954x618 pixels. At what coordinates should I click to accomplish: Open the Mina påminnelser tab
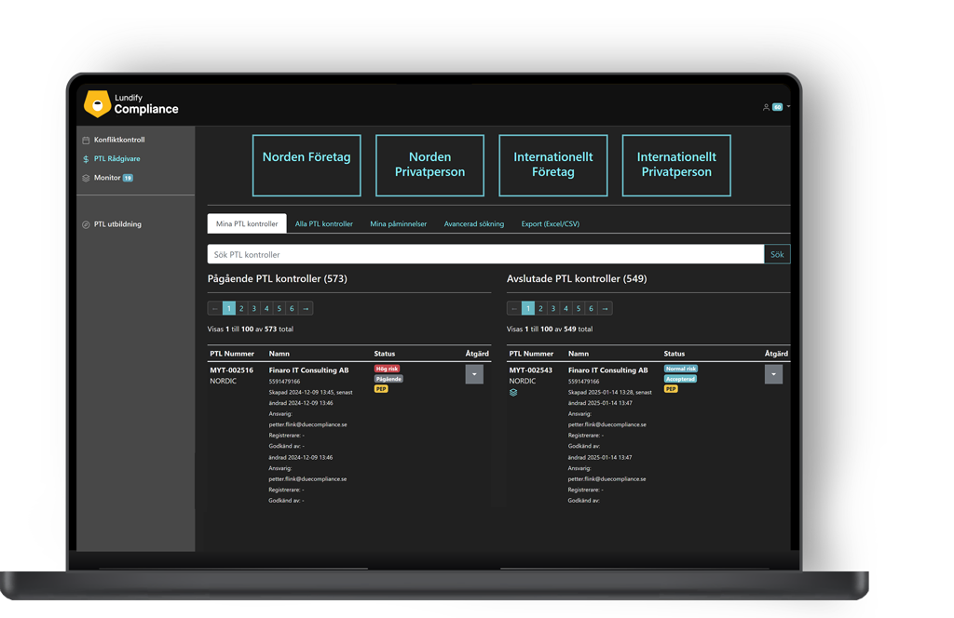tap(398, 224)
